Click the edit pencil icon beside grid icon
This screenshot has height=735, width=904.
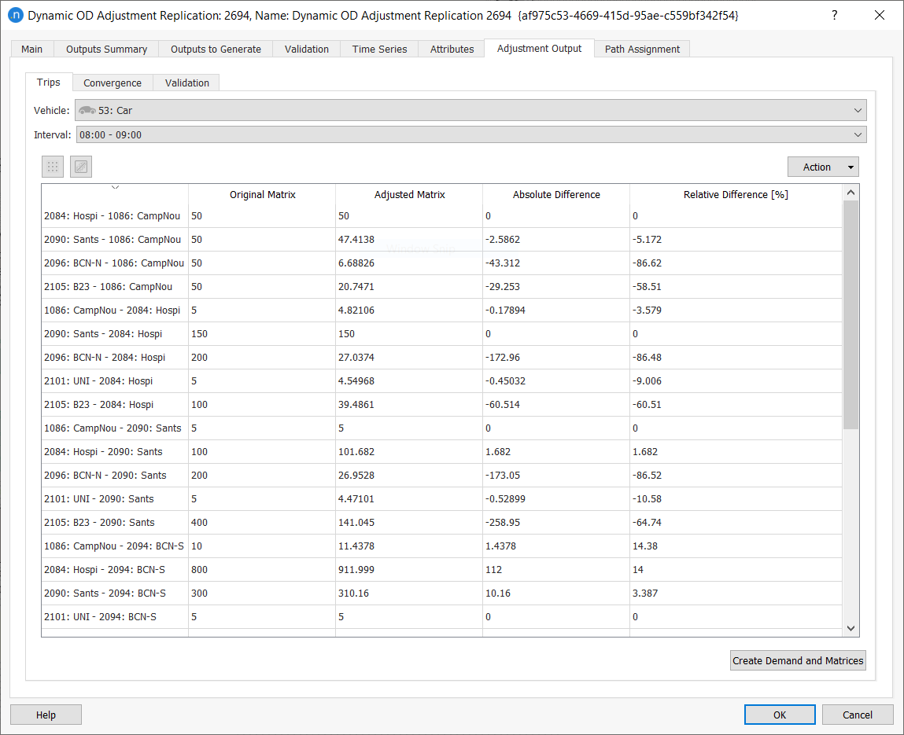(81, 167)
